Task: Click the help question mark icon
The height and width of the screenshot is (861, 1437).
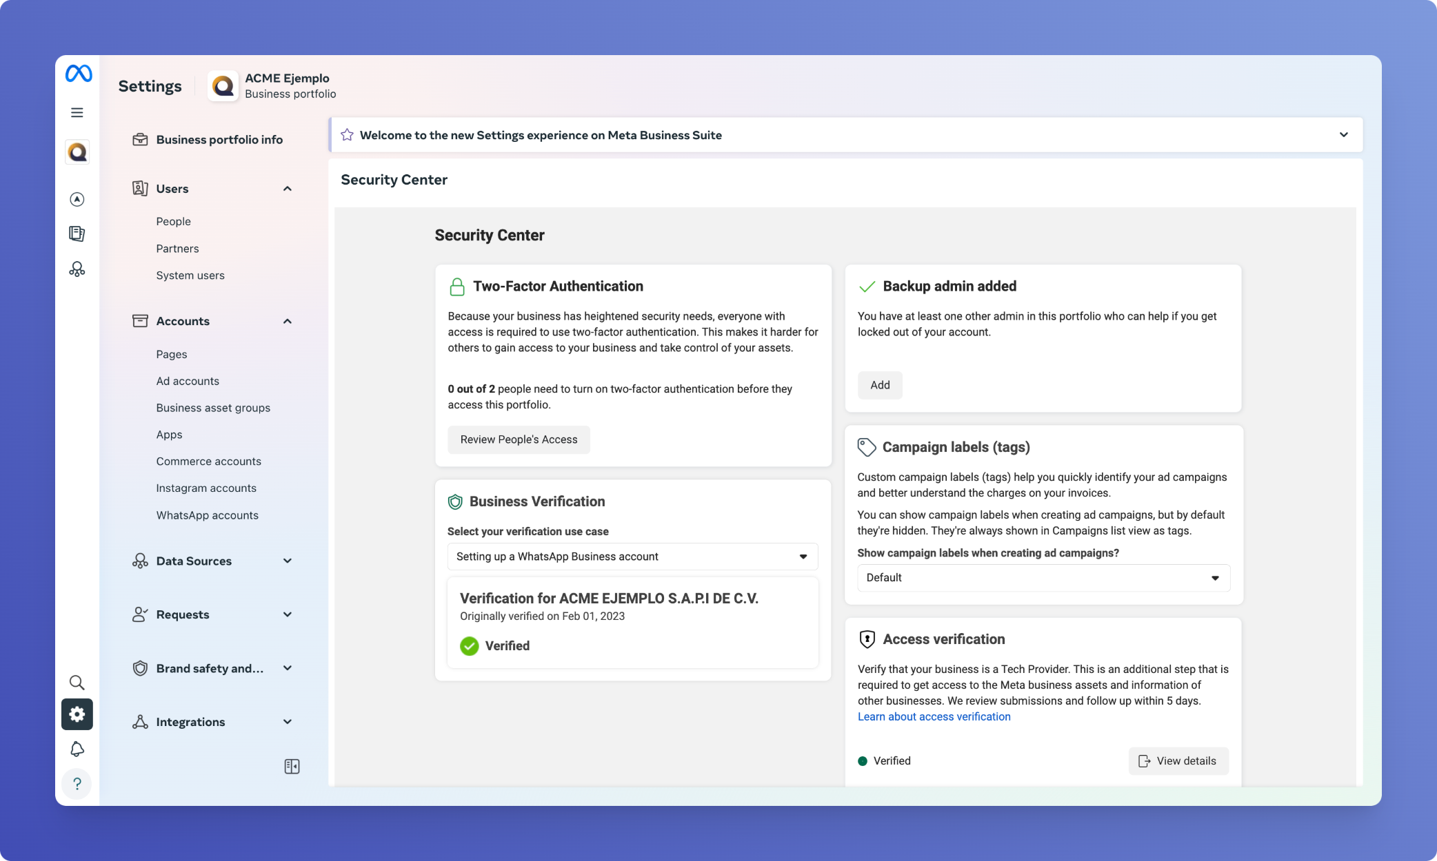Action: point(77,784)
